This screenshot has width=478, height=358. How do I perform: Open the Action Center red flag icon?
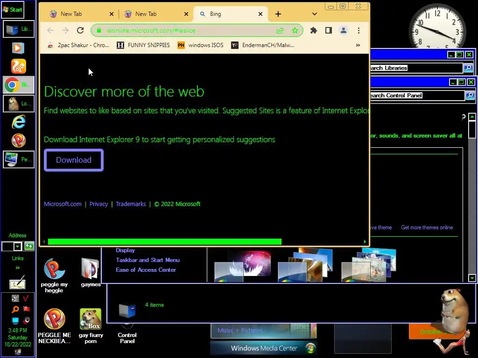pyautogui.click(x=27, y=309)
